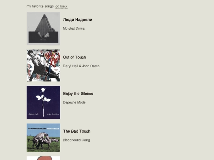Select 'The Bad Touch' song title
This screenshot has height=160, width=214.
[77, 131]
